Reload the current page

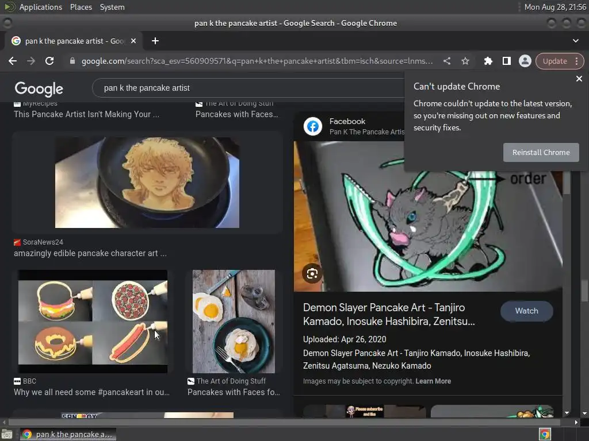[x=49, y=61]
